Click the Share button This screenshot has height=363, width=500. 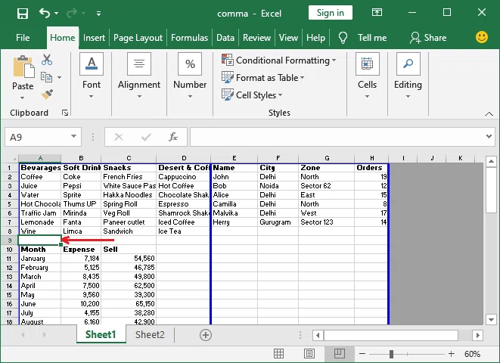pos(428,38)
